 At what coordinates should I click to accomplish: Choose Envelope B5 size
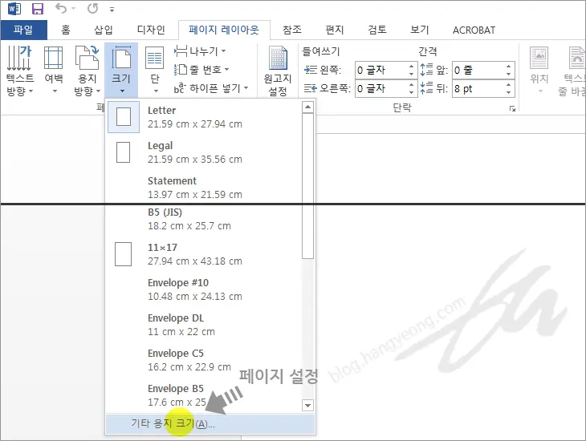click(x=204, y=395)
